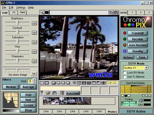This screenshot has width=154, height=115.
Task: Select the black spectral display color box
Action: [126, 96]
